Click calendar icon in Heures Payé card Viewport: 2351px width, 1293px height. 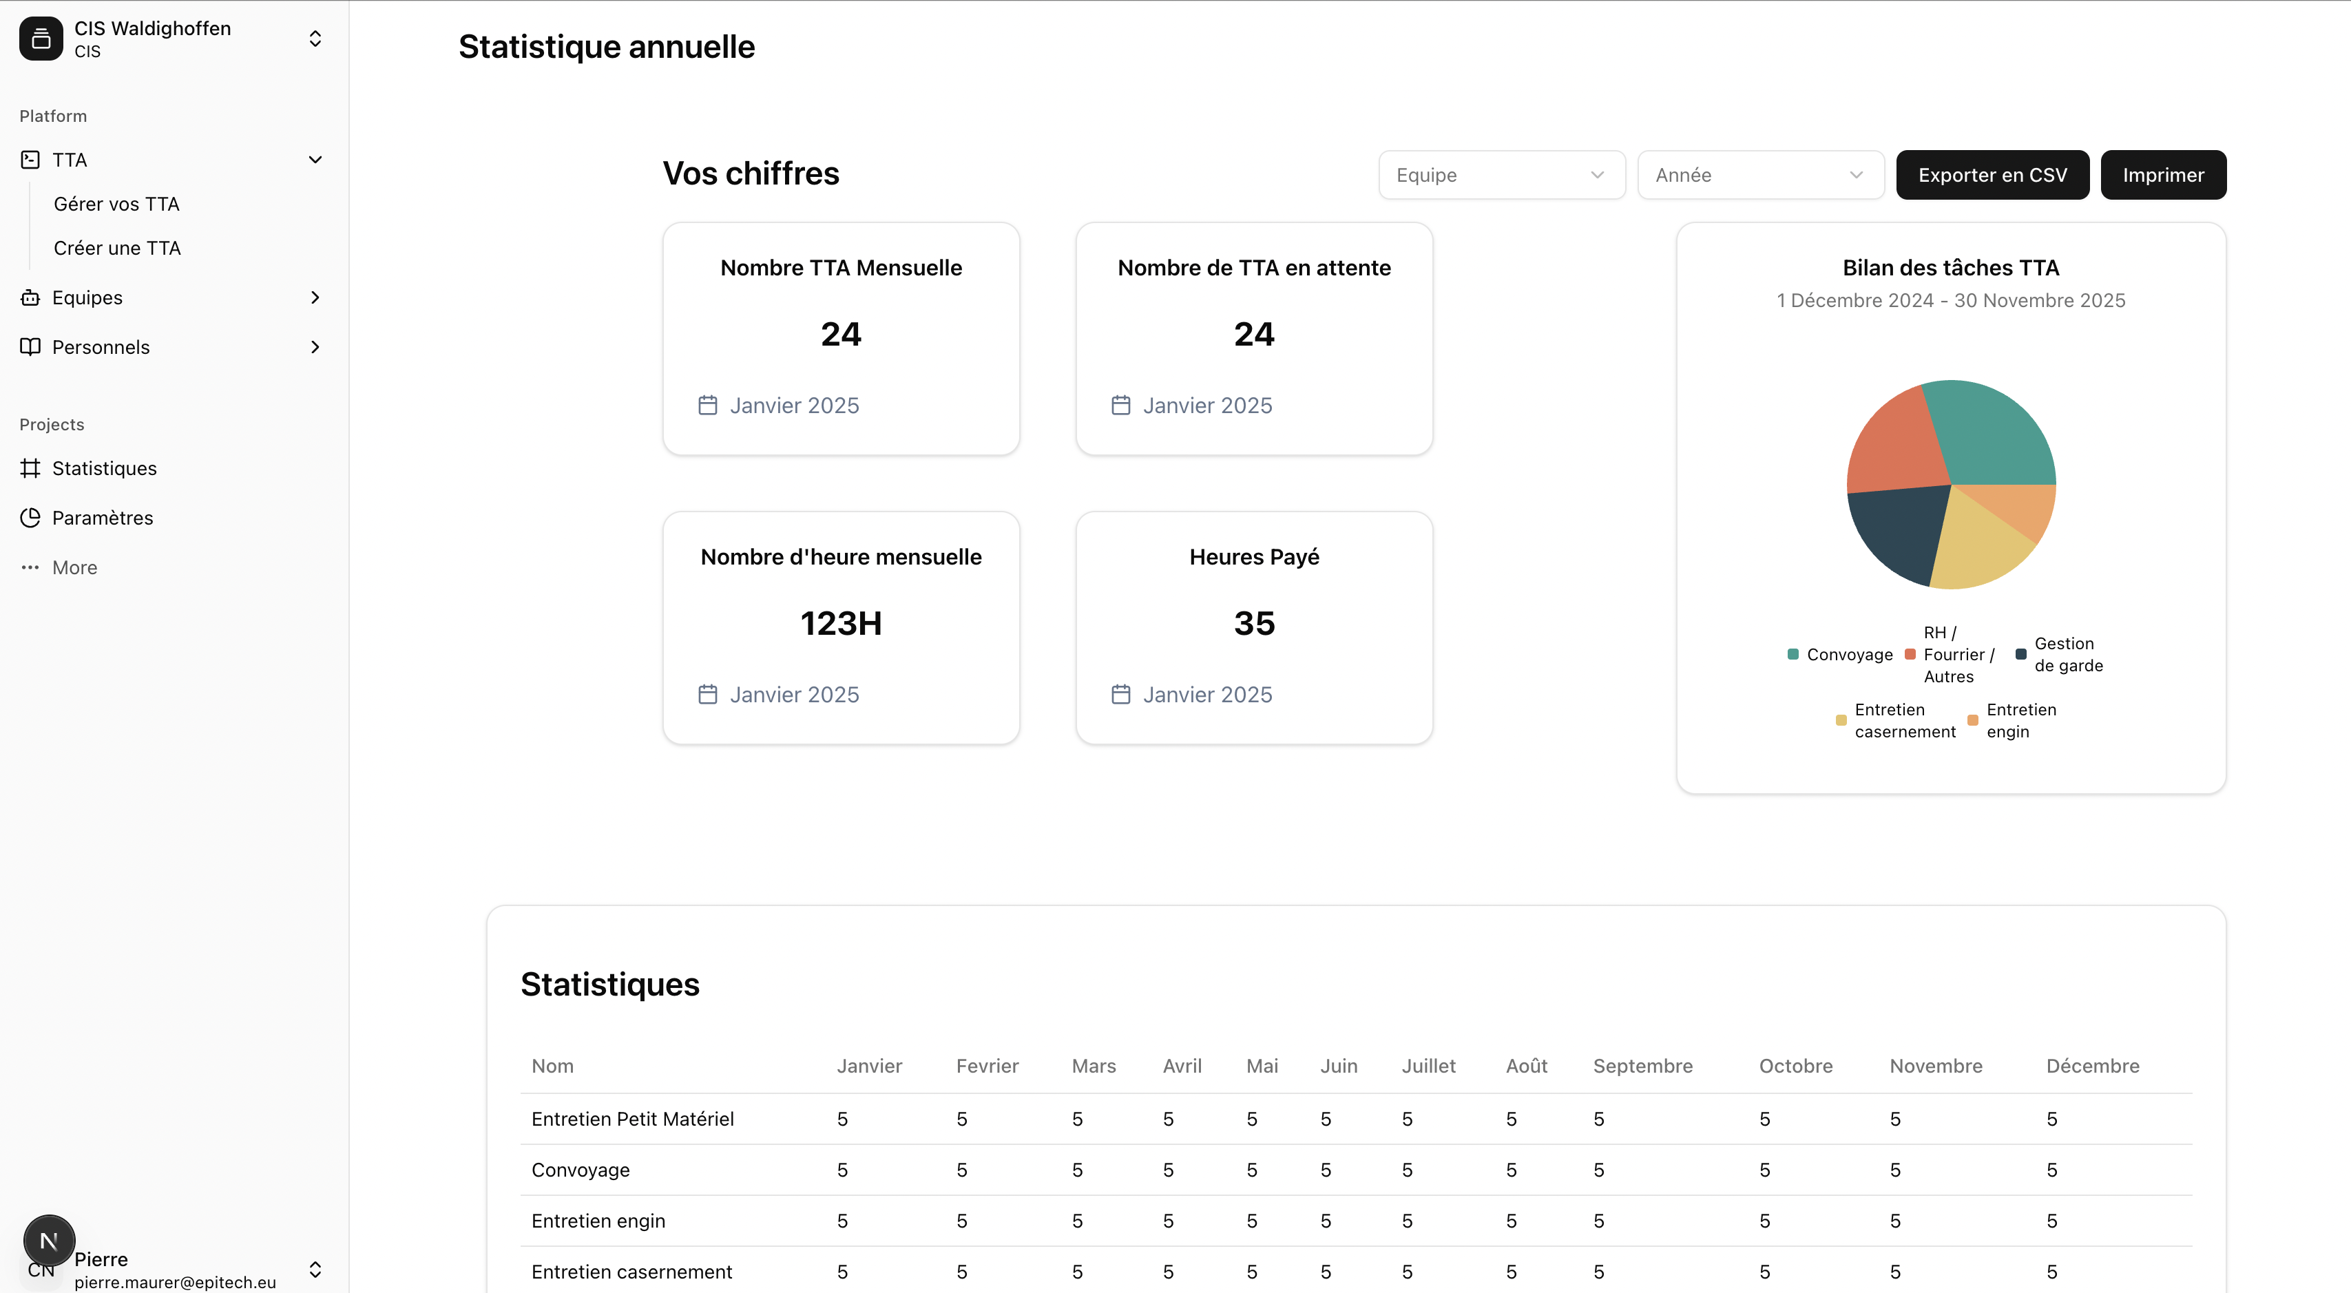click(1120, 695)
